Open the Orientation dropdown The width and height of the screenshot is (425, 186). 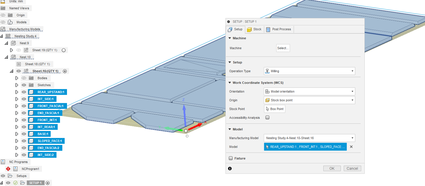tap(309, 91)
